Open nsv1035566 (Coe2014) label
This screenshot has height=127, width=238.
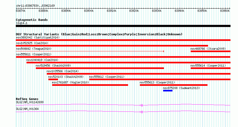tap(63, 71)
